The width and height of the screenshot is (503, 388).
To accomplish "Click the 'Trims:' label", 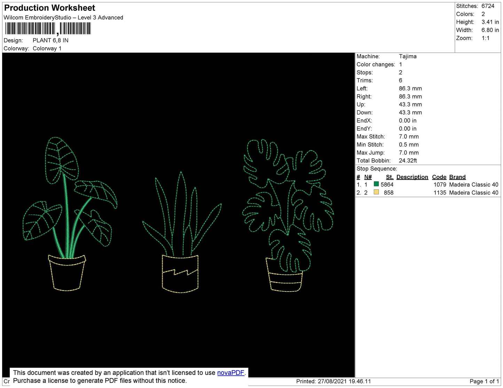I will [364, 80].
